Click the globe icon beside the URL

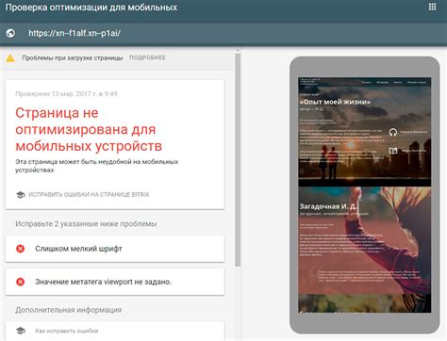pos(10,33)
